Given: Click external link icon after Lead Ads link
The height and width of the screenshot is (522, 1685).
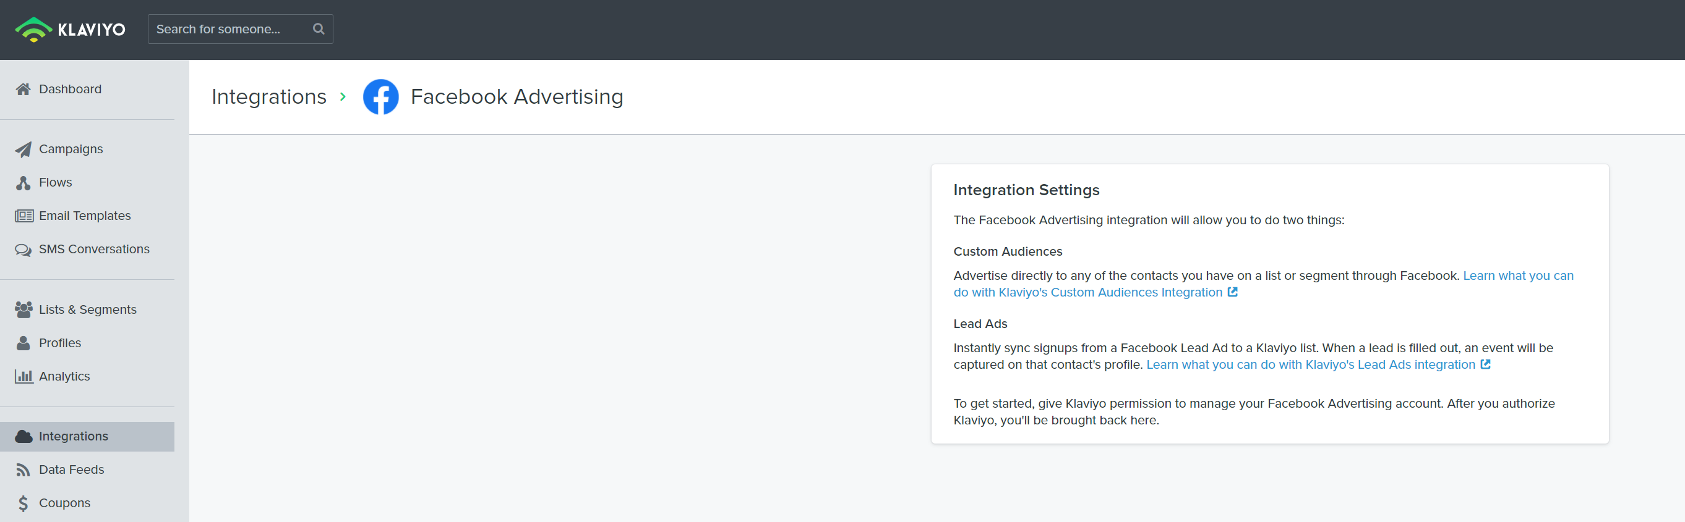Looking at the screenshot, I should [1485, 364].
